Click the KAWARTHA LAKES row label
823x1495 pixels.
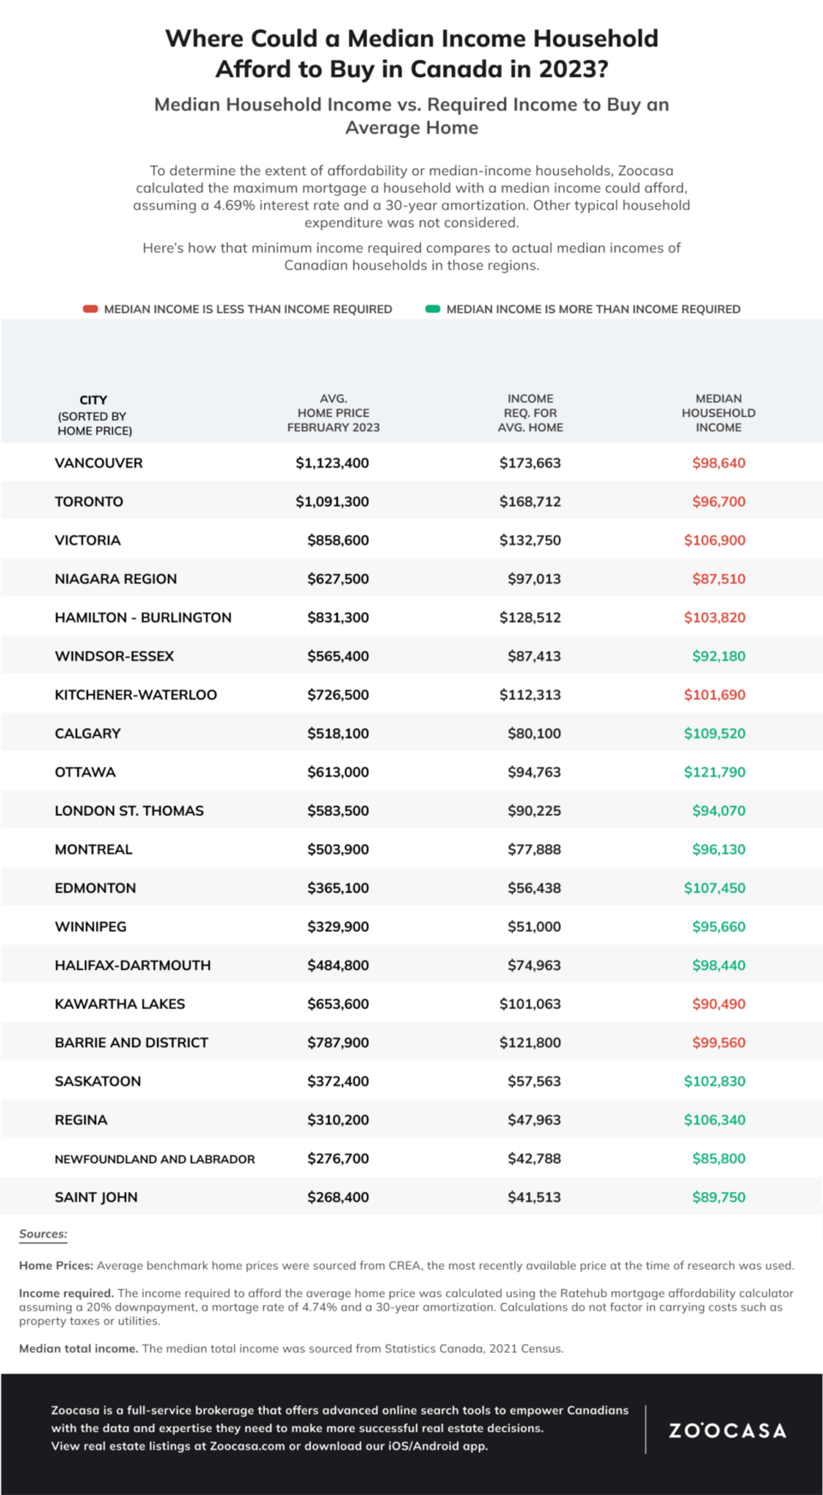[120, 1004]
